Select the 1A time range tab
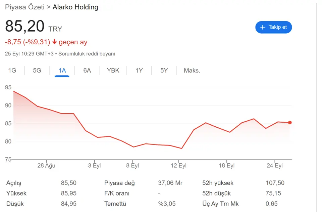This screenshot has width=322, height=212. (x=62, y=71)
